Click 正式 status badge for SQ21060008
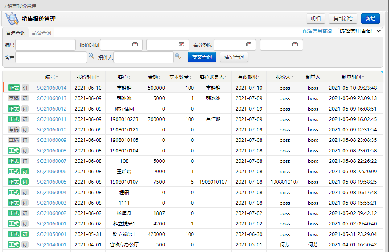Screen dimensions: 389x252 pyautogui.click(x=14, y=150)
